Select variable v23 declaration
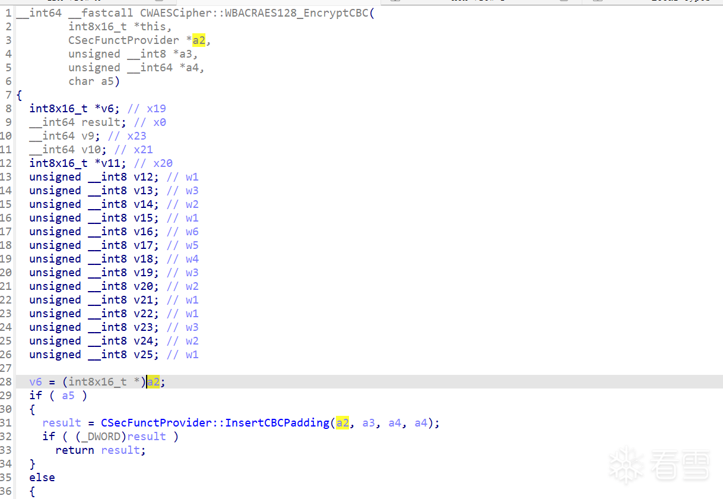This screenshot has height=499, width=723. (x=143, y=327)
